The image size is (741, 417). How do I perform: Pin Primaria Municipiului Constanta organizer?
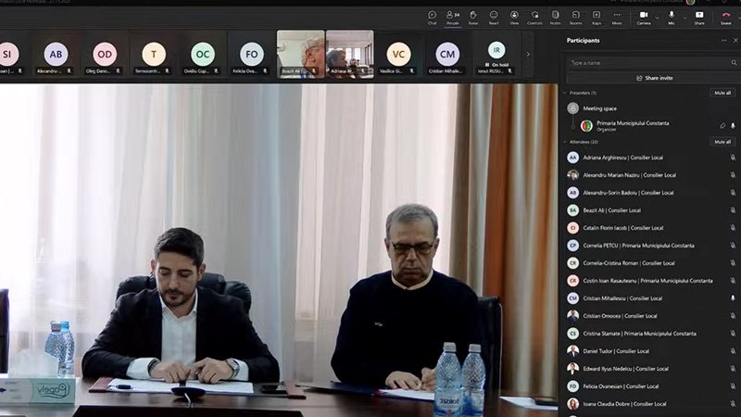722,126
